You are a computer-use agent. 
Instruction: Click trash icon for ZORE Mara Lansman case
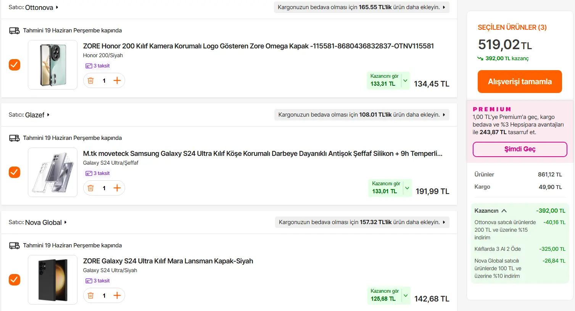91,295
